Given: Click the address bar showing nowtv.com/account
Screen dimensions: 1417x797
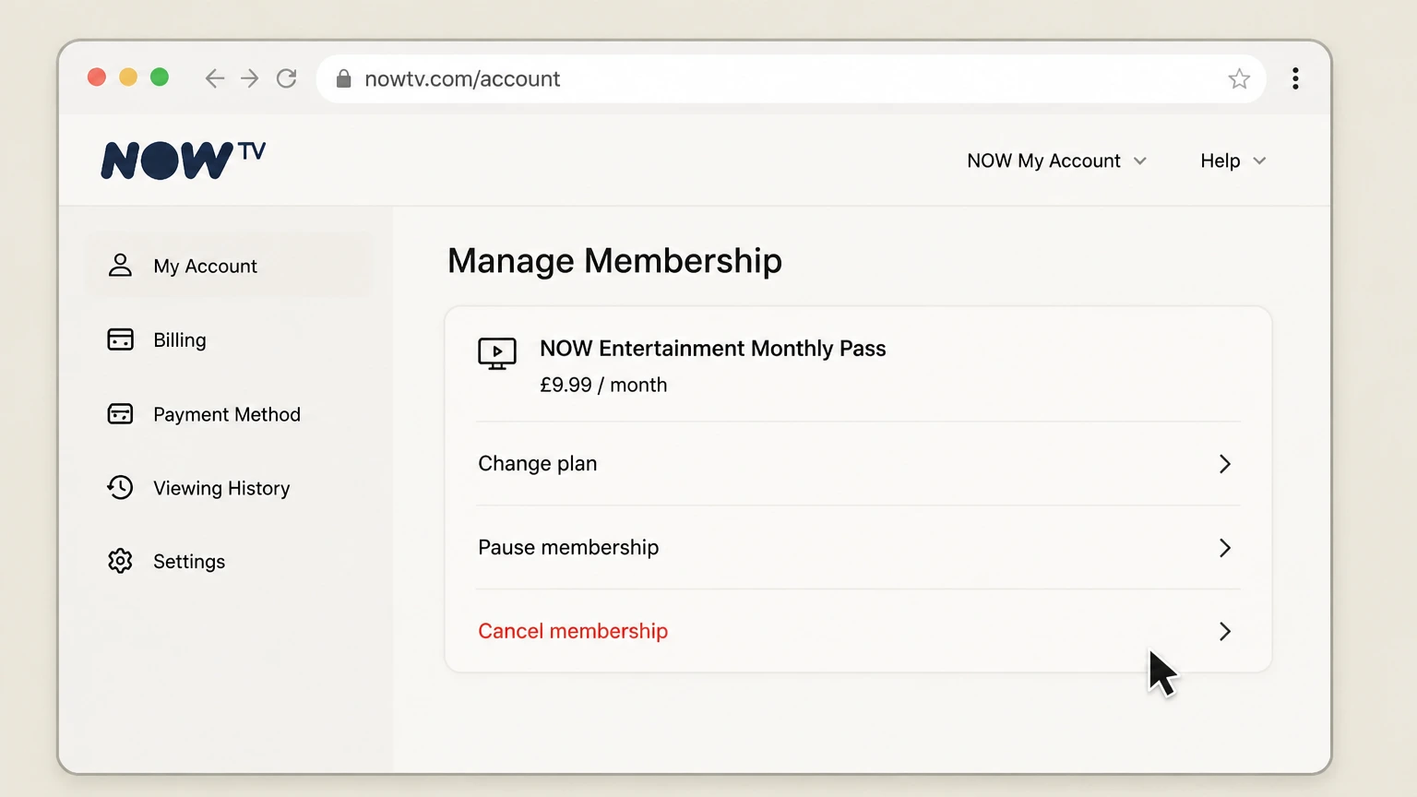Looking at the screenshot, I should [791, 78].
